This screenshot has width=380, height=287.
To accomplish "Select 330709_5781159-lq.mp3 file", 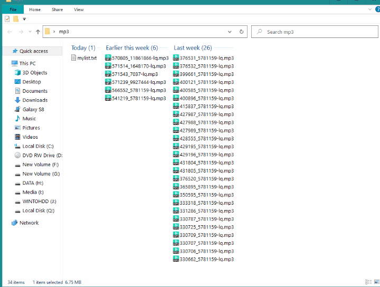I will click(203, 235).
